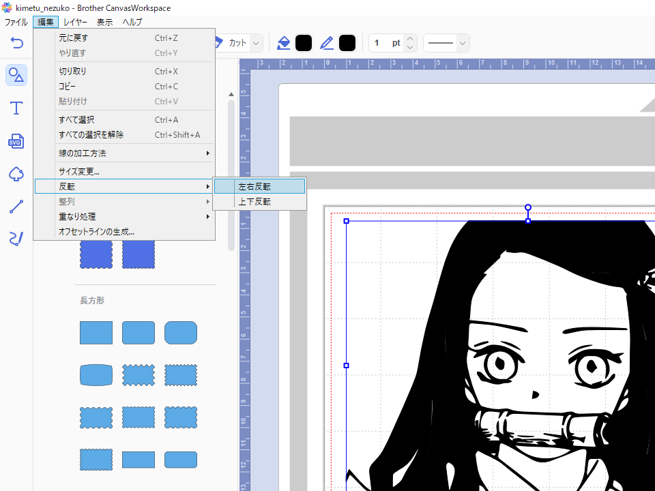
Task: Pick the left dark blue scalloped square
Action: click(96, 254)
